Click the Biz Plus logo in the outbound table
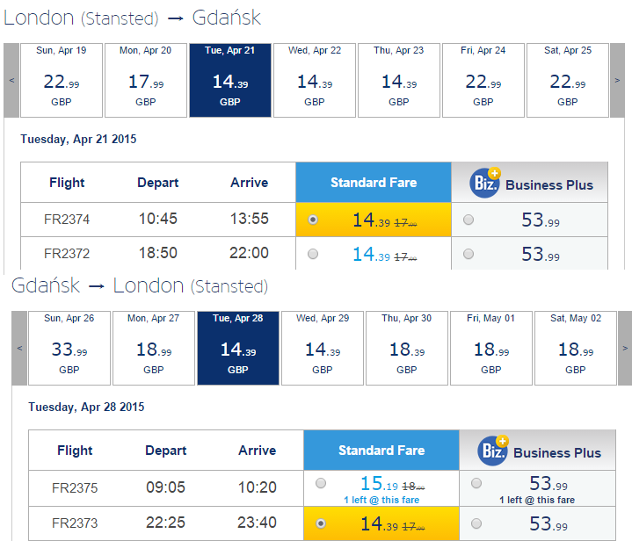This screenshot has width=632, height=541. click(x=485, y=183)
